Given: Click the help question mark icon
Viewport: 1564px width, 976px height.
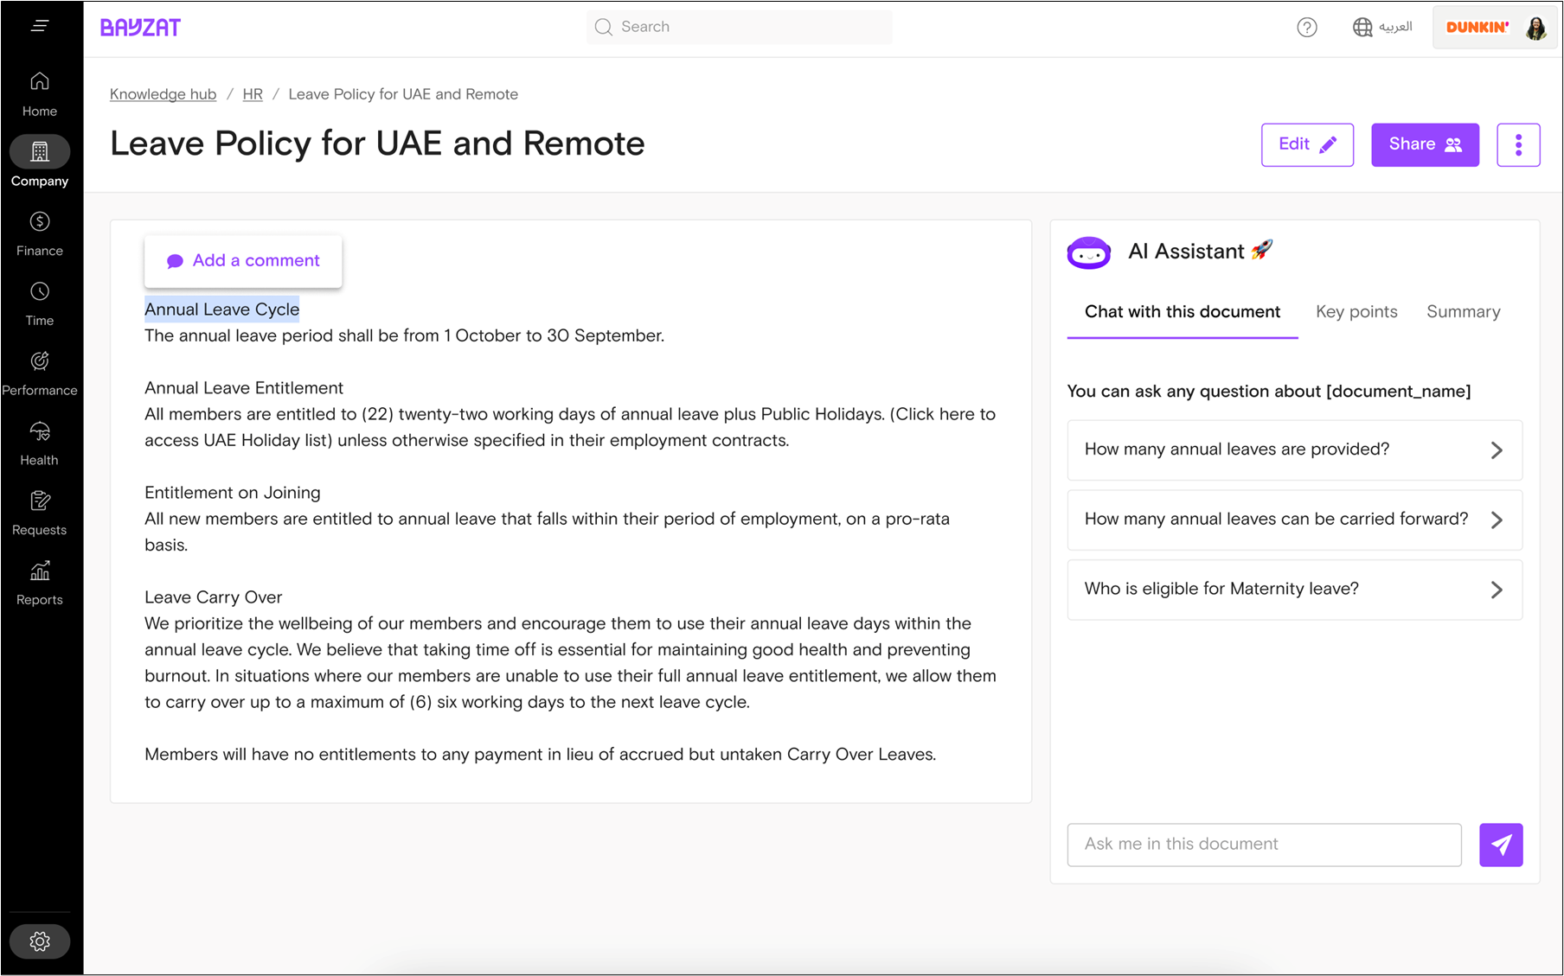Looking at the screenshot, I should click(x=1306, y=28).
